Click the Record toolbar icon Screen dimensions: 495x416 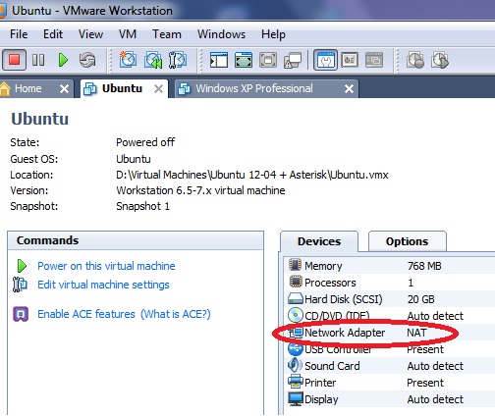[x=415, y=60]
